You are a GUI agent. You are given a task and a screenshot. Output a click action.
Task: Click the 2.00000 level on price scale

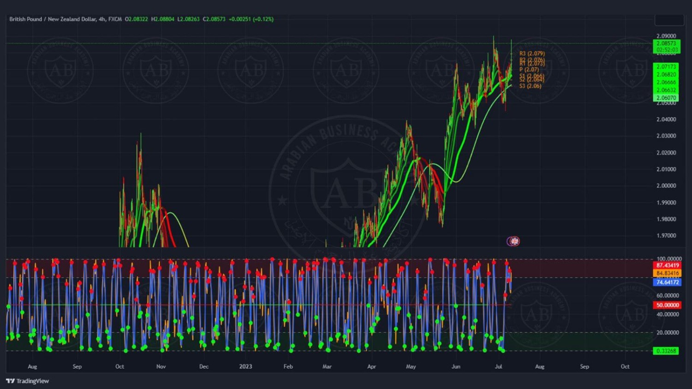(x=666, y=186)
